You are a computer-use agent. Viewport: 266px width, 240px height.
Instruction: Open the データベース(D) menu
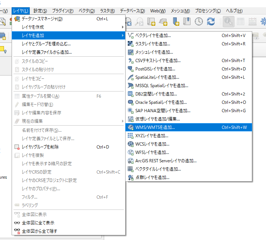[x=132, y=11]
